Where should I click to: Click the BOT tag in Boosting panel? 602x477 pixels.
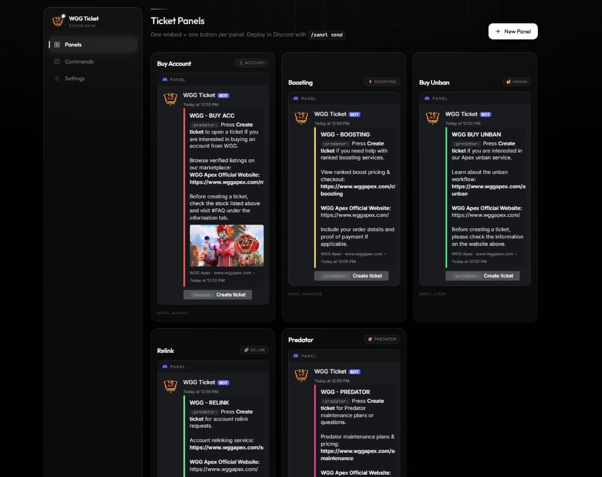point(354,115)
